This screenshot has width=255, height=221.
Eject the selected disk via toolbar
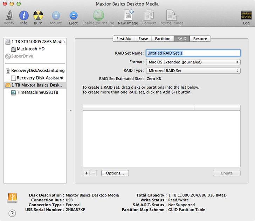click(73, 16)
